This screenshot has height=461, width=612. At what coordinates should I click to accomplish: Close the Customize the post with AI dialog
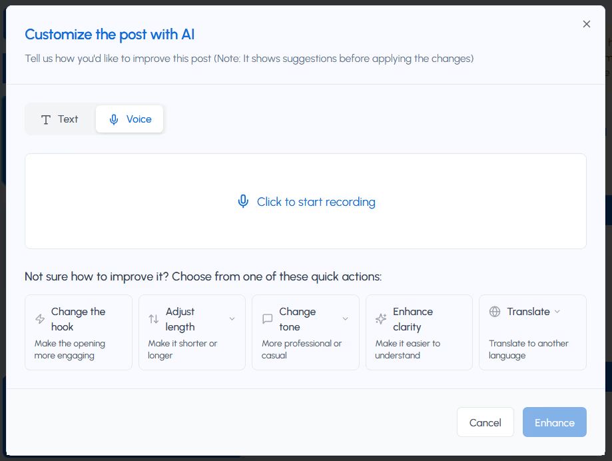587,24
